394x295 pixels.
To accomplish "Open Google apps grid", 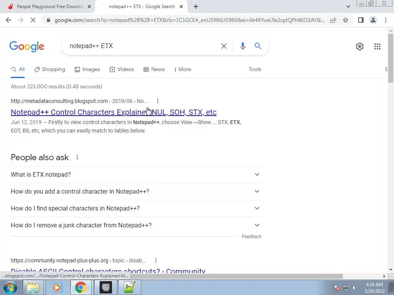I will point(377,46).
